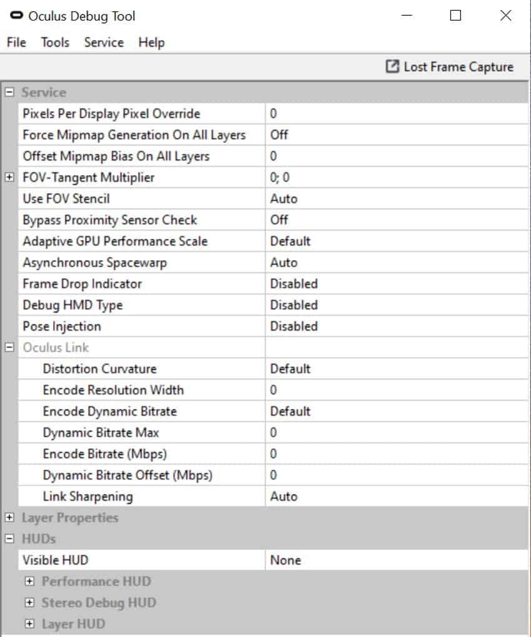Select the Link Sharpening label
Screen dimensions: 531x637
87,496
